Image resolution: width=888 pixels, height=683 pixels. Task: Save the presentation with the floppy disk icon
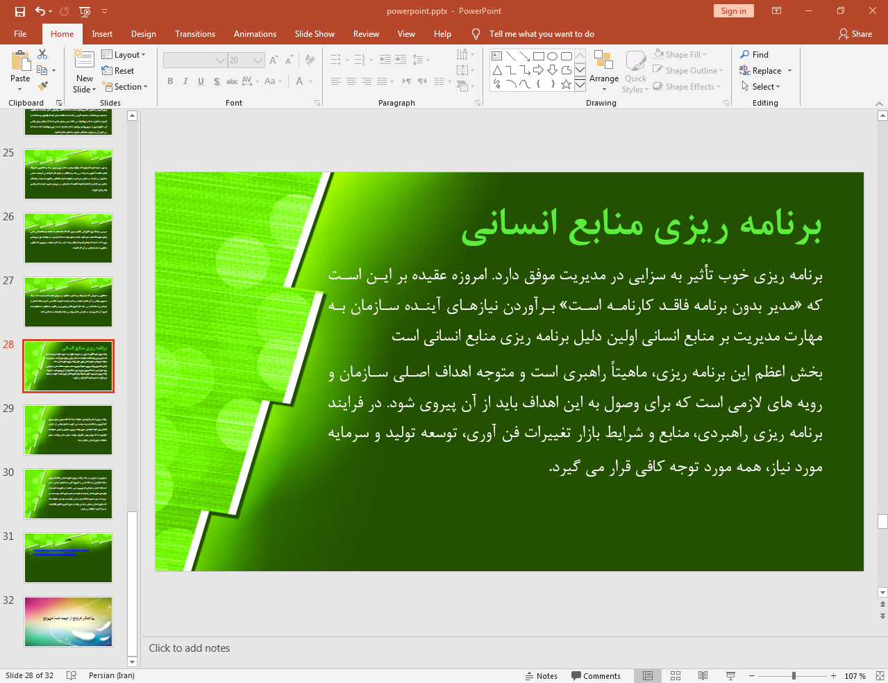coord(19,11)
